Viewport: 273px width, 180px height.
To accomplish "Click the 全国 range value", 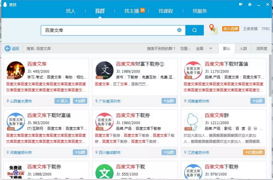I will pyautogui.click(x=199, y=49).
